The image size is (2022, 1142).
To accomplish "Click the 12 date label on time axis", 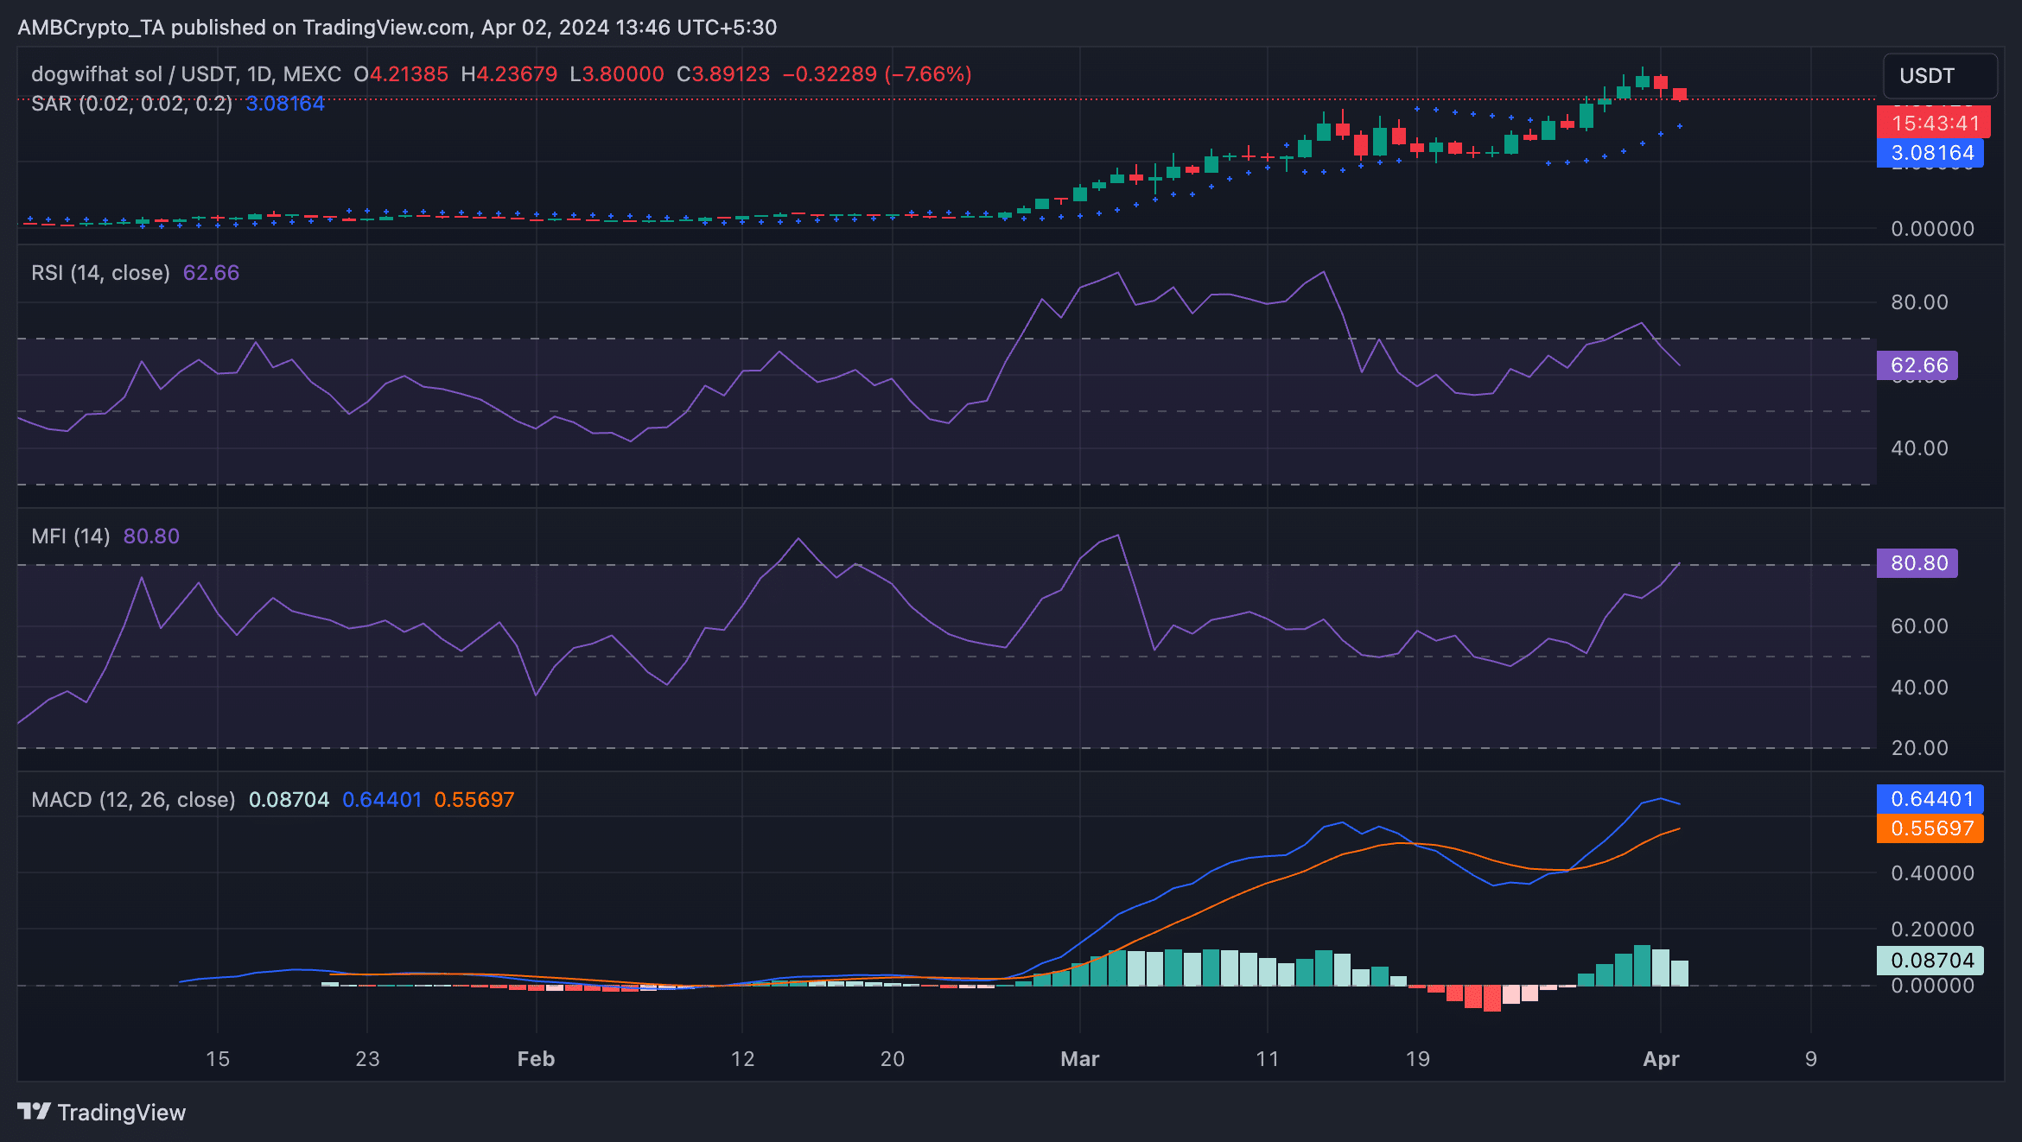I will [742, 1059].
